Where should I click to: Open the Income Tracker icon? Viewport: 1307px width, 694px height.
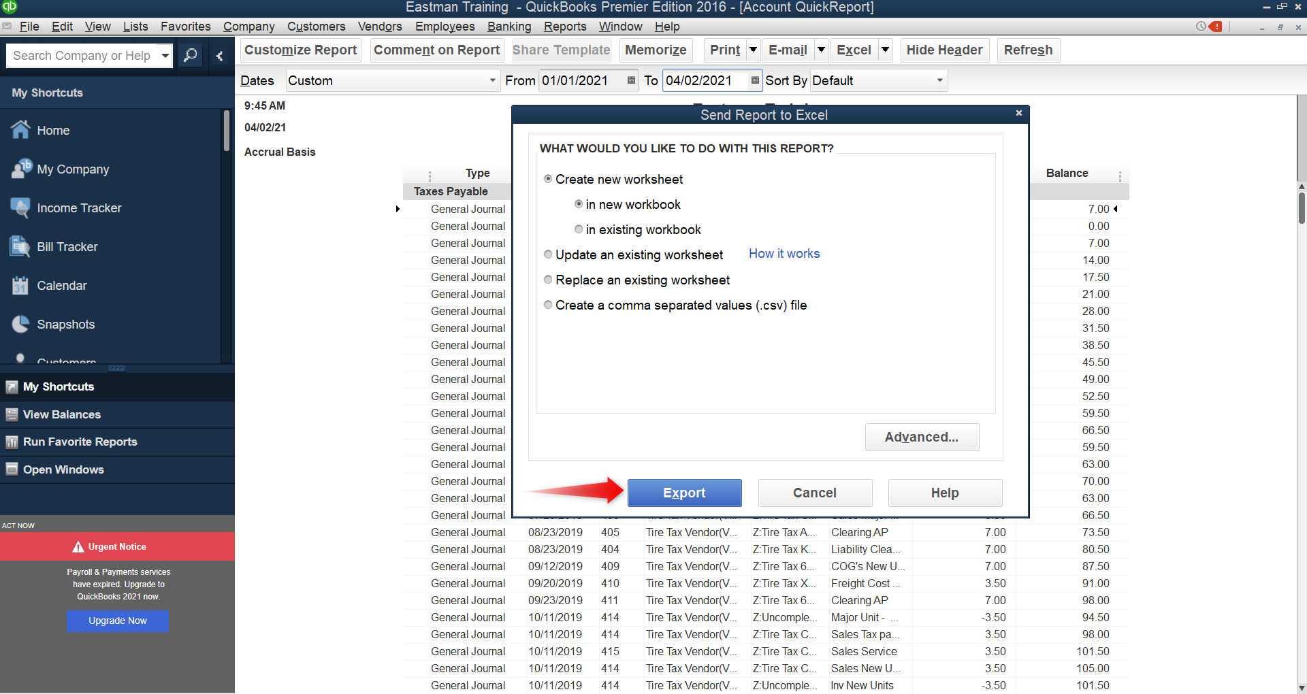(x=20, y=208)
